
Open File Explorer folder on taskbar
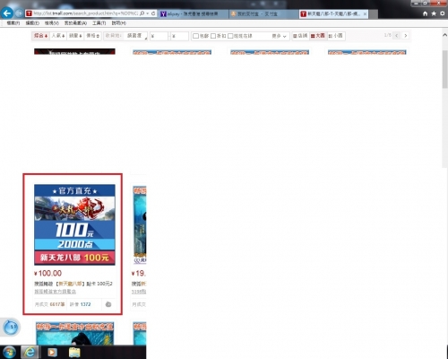point(74,353)
